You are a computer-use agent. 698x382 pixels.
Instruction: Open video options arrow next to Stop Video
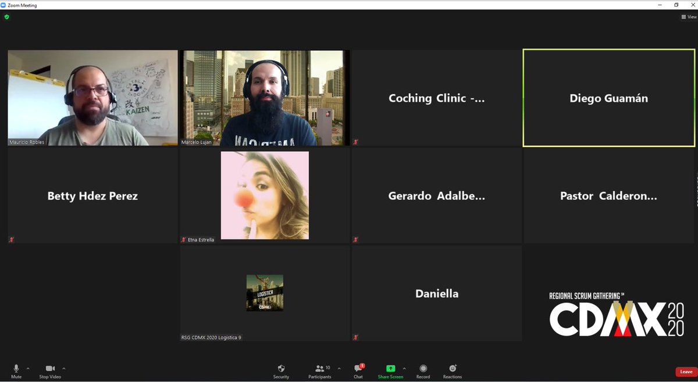(x=64, y=369)
